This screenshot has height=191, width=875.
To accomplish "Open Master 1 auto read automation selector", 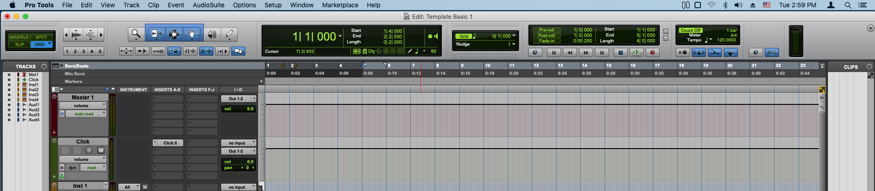I will point(86,114).
